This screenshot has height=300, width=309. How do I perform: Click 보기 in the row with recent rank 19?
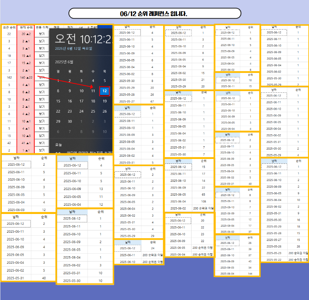point(42,56)
